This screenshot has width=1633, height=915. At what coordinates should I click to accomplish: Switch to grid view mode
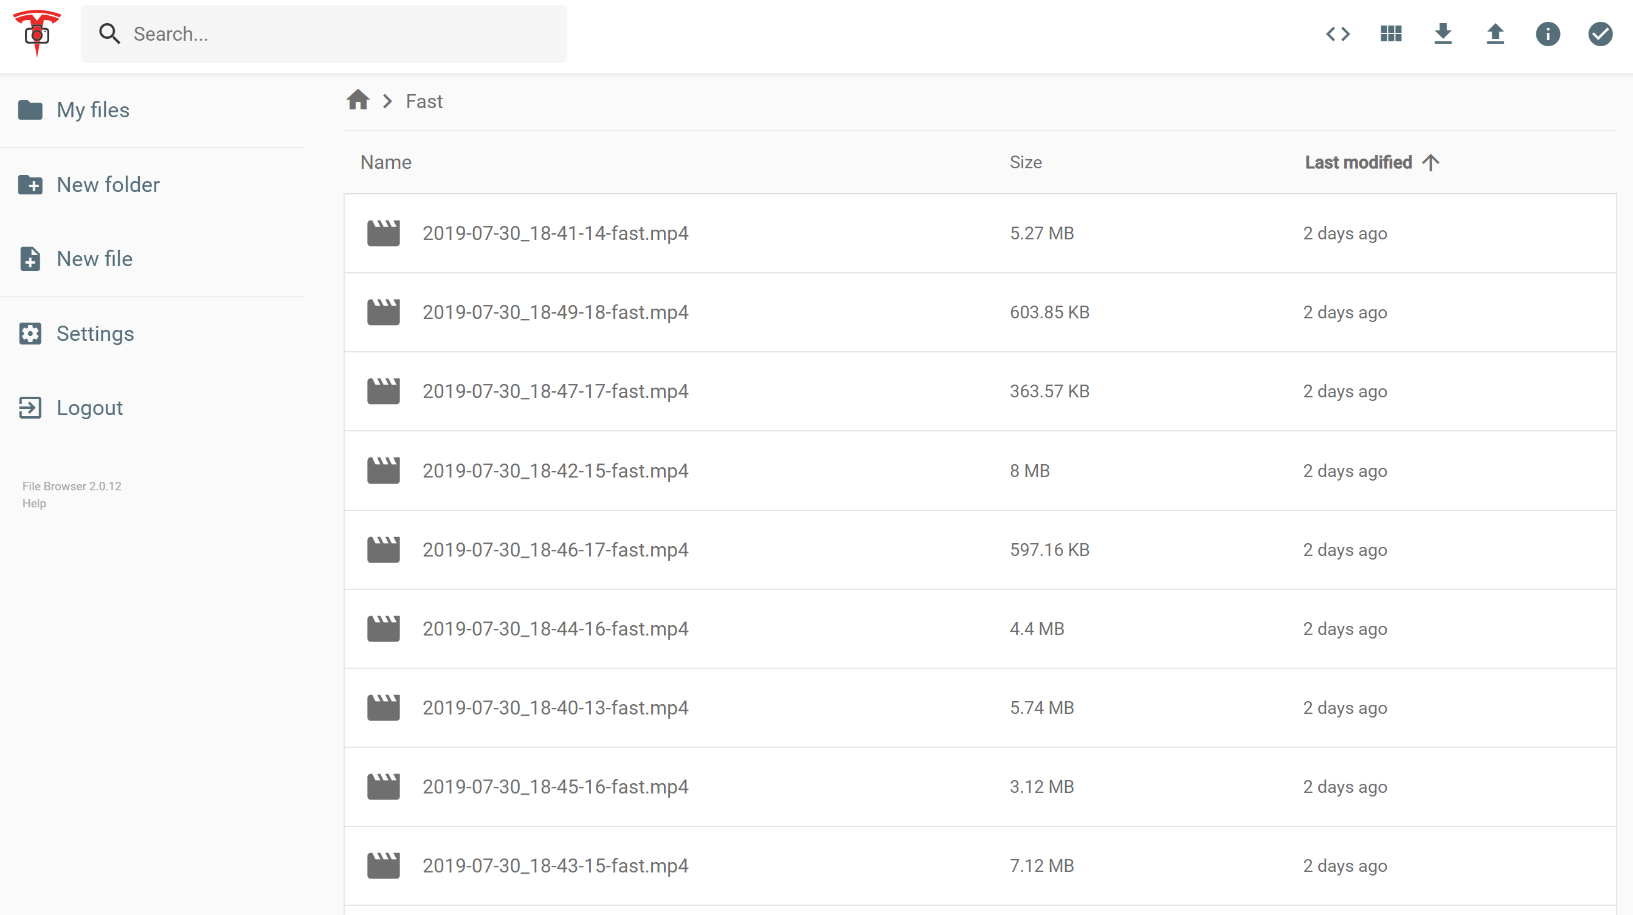[1390, 33]
